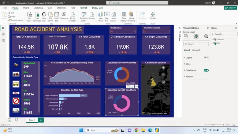238x134 pixels.
Task: Select the Build visual icon
Action: click(x=186, y=36)
